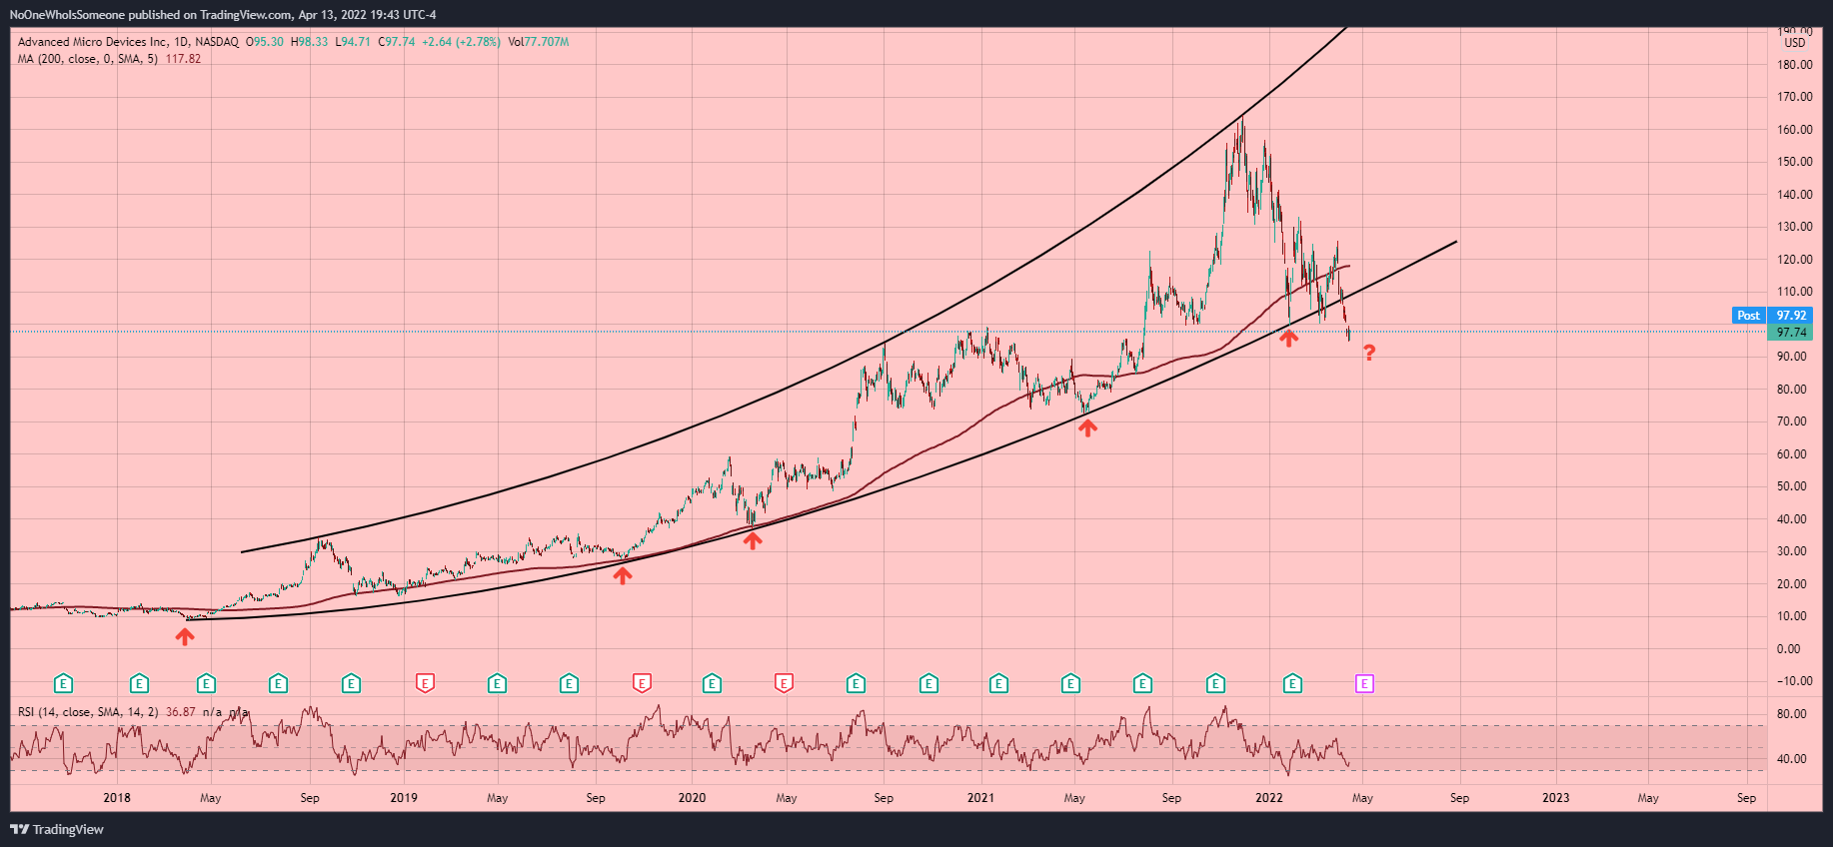Click the Vol 77.707M value in the legend
The width and height of the screenshot is (1833, 847).
point(539,42)
